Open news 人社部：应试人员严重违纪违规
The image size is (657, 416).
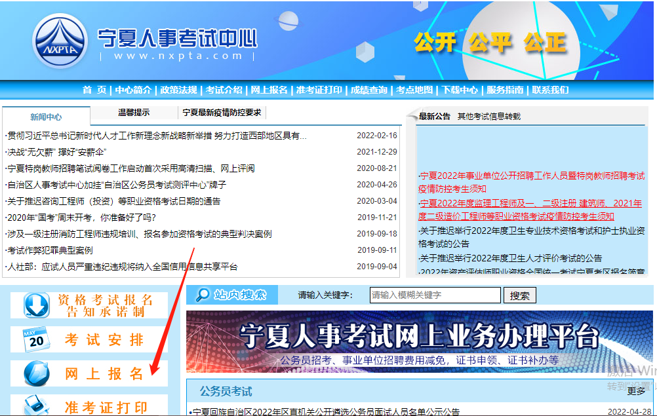tap(121, 267)
